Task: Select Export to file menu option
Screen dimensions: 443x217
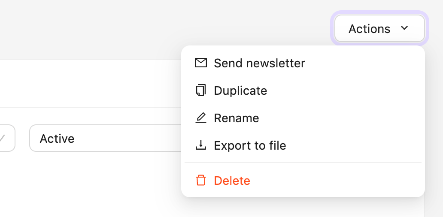Action: click(250, 145)
